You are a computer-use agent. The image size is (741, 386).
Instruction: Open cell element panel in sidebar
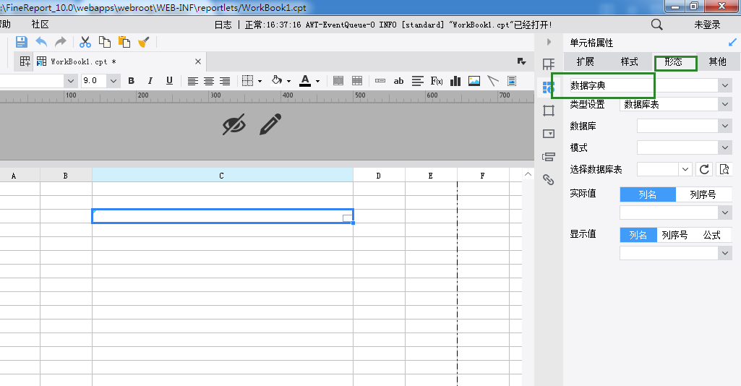549,64
